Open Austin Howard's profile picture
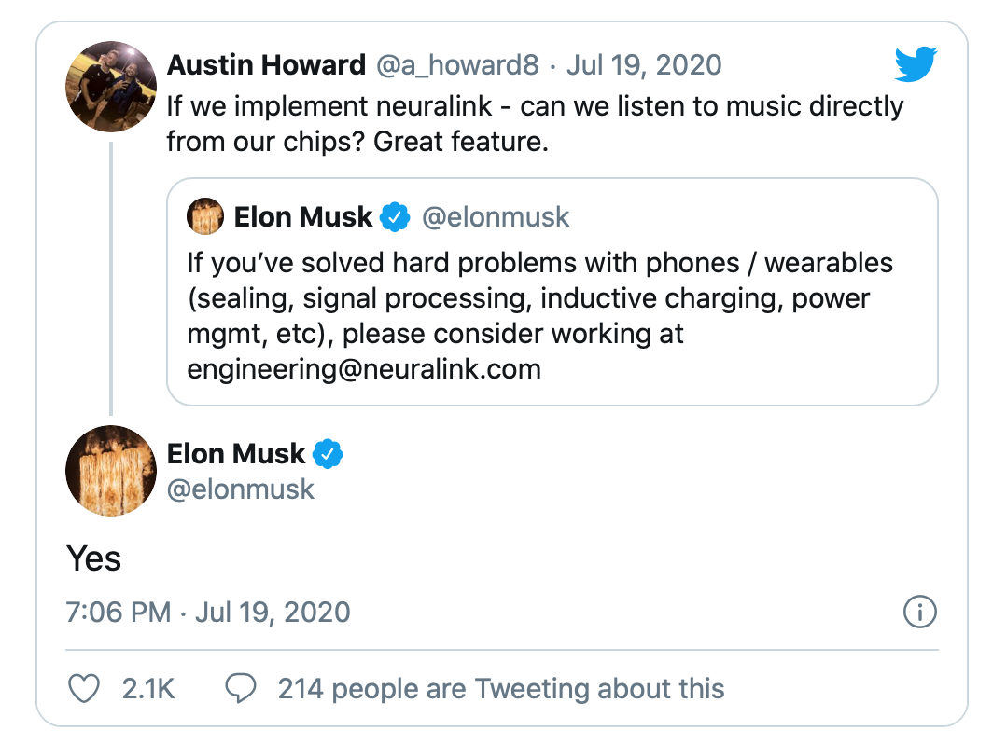The height and width of the screenshot is (744, 993). pyautogui.click(x=111, y=87)
